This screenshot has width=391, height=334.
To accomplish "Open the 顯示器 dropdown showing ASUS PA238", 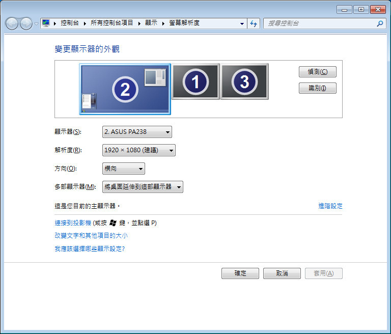I will pos(137,132).
